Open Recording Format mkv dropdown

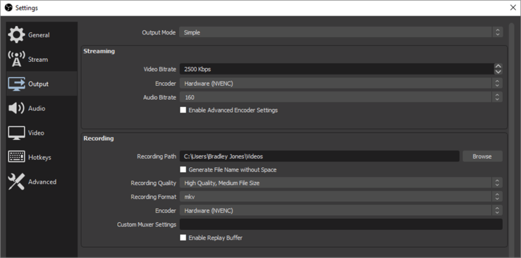[341, 197]
